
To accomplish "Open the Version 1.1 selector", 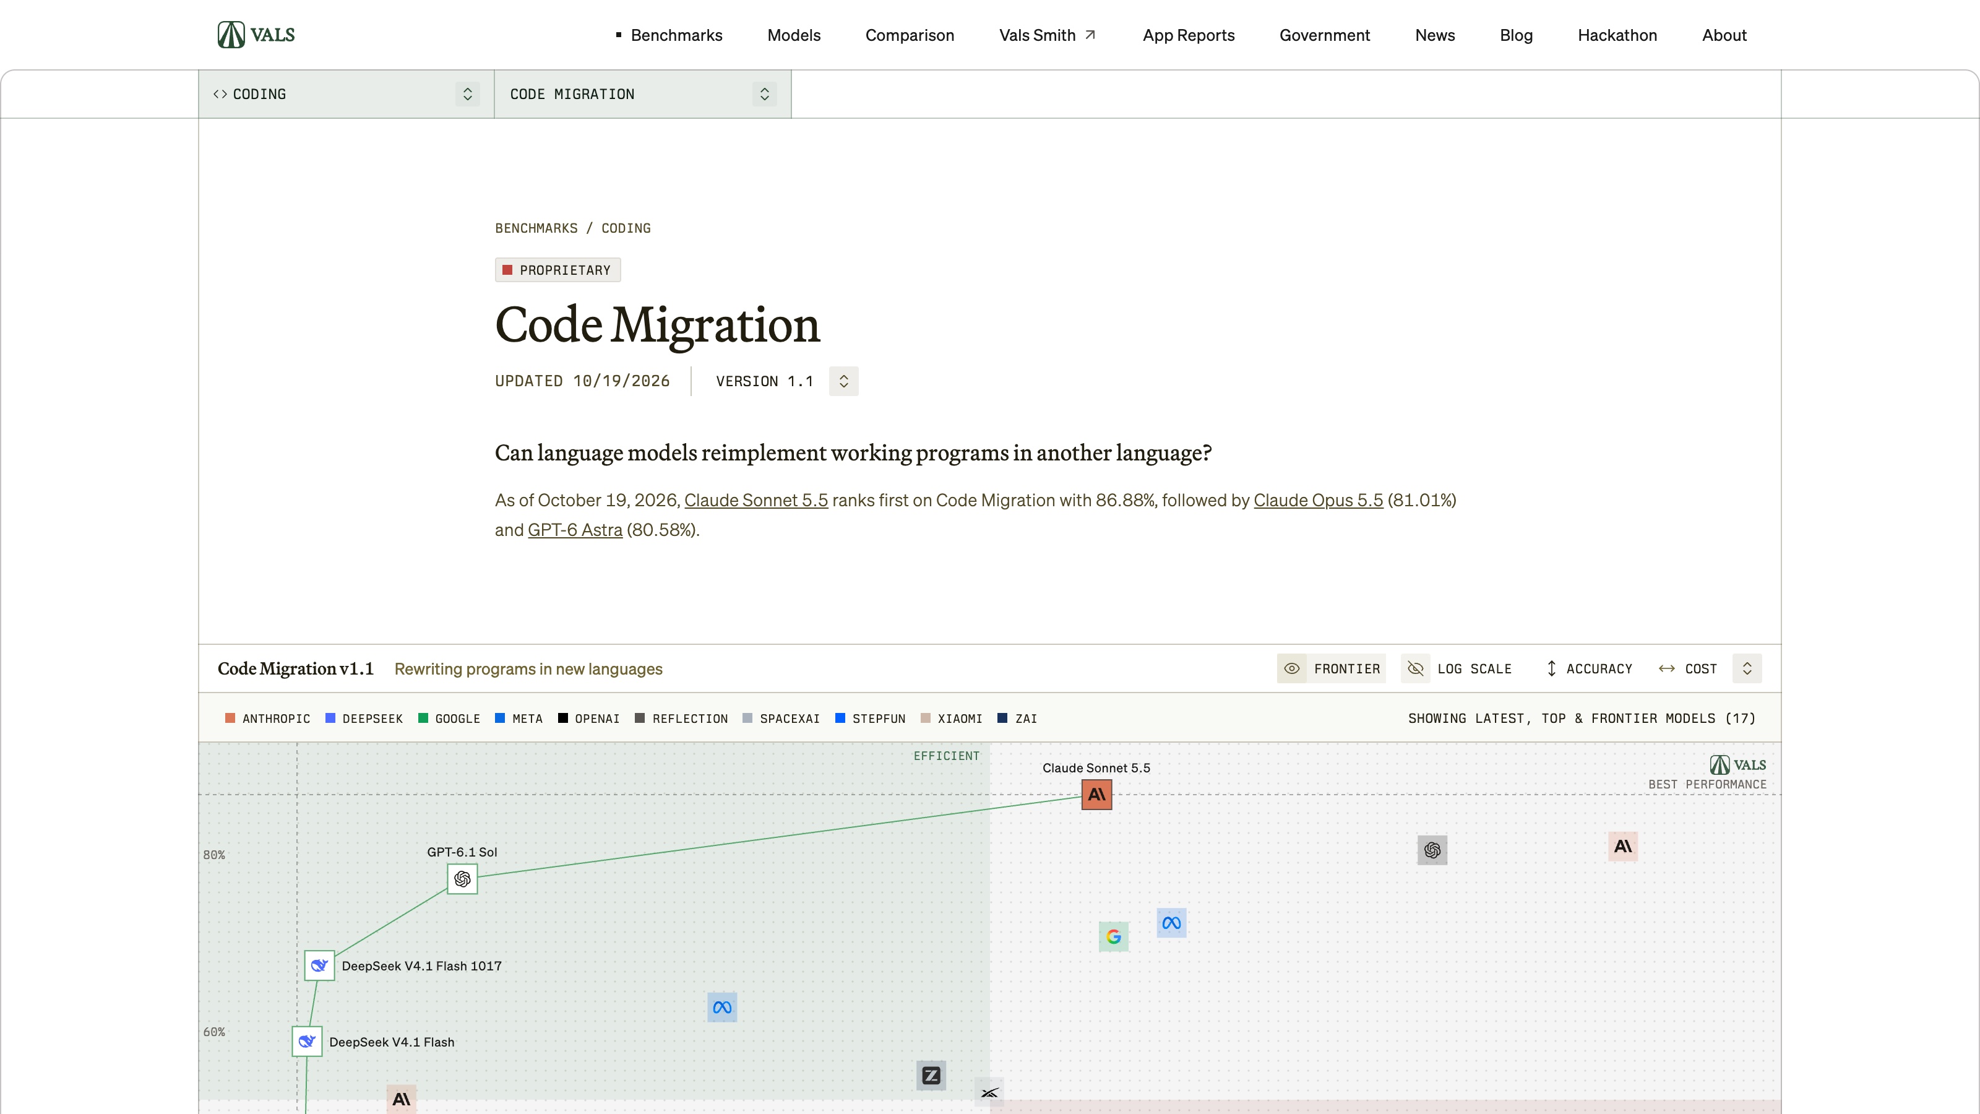I will [x=786, y=381].
